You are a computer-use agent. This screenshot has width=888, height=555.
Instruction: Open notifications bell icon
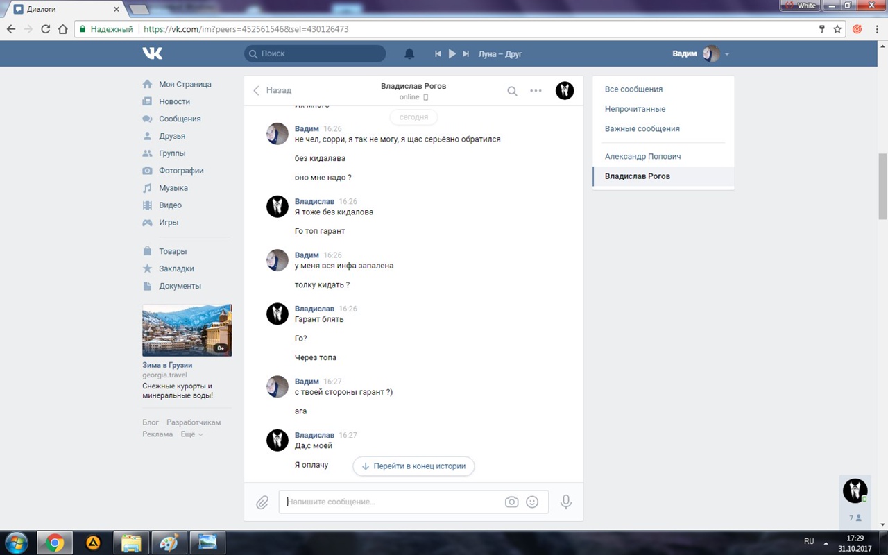tap(409, 53)
